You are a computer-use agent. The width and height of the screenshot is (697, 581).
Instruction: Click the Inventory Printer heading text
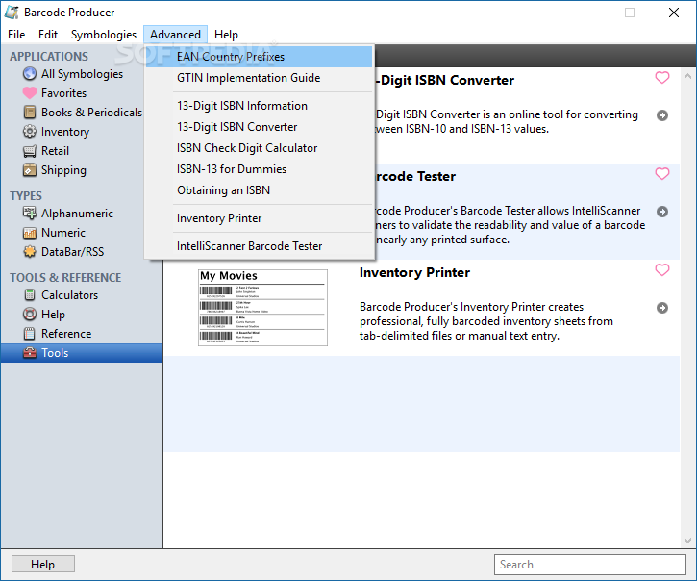point(414,272)
